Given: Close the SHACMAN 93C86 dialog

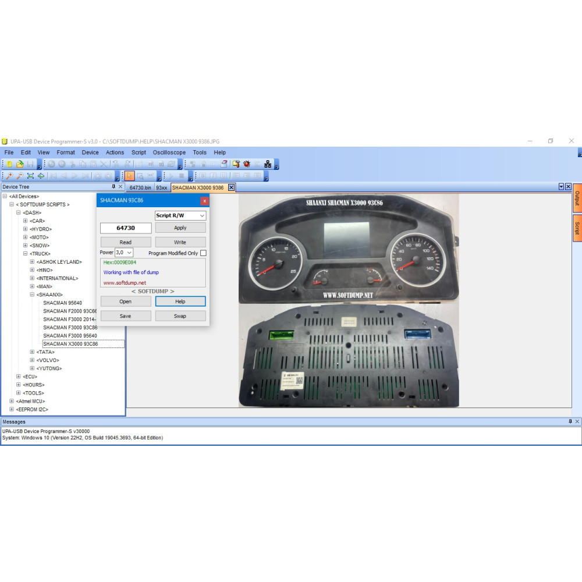Looking at the screenshot, I should click(204, 201).
